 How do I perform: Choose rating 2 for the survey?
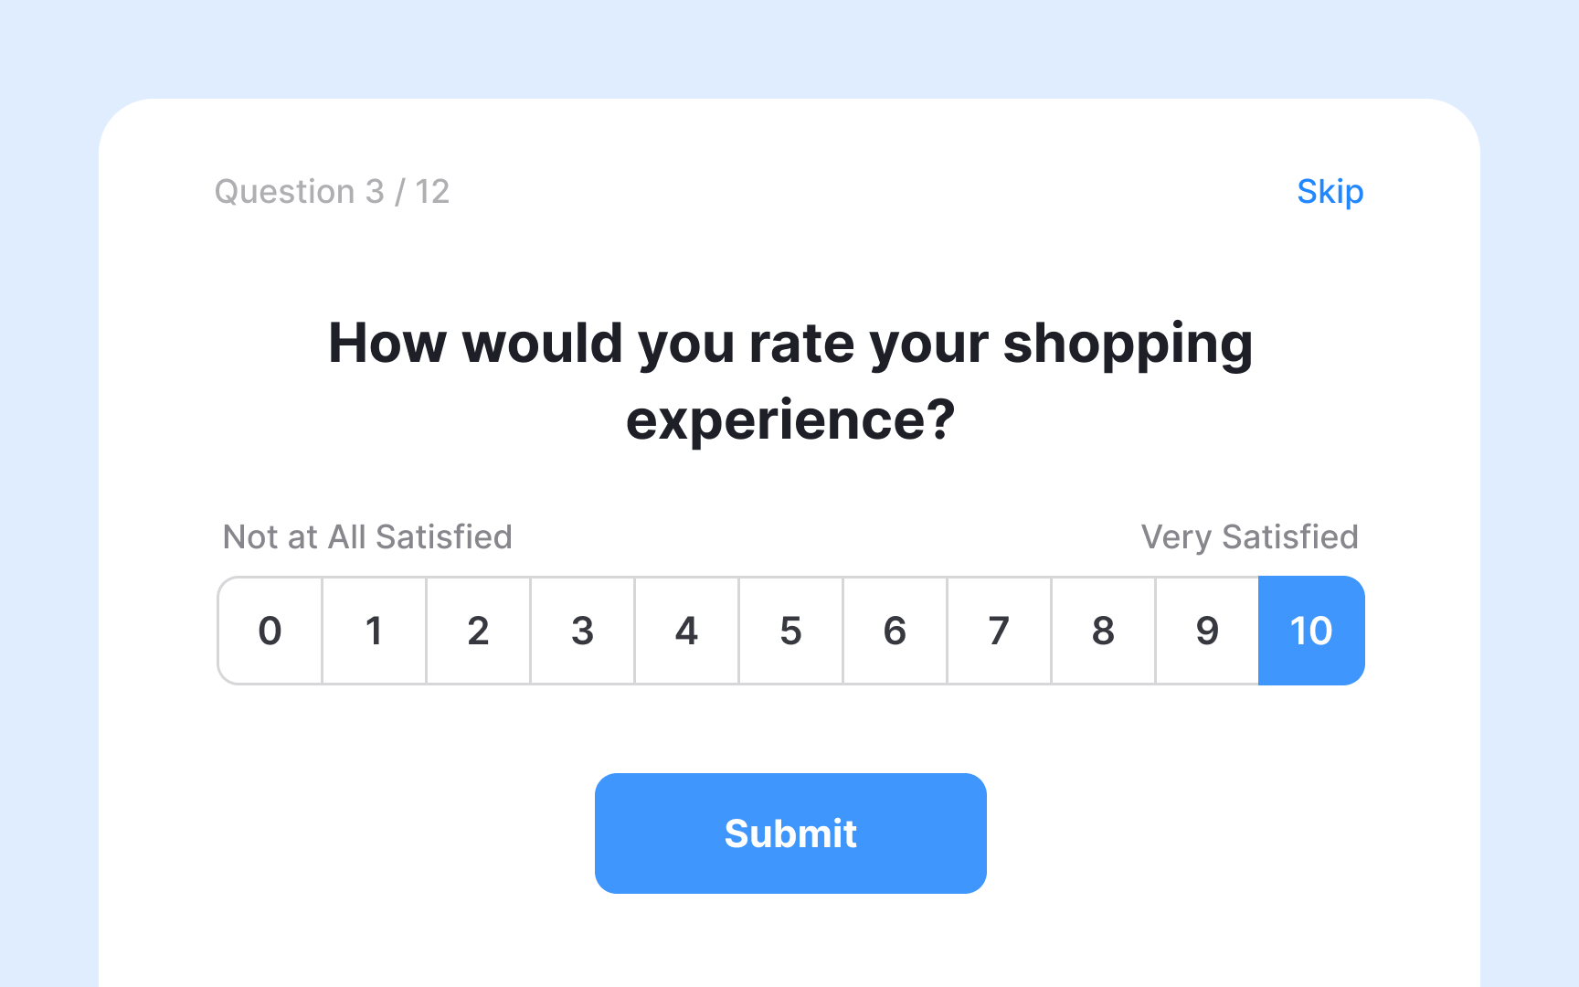[x=478, y=631]
